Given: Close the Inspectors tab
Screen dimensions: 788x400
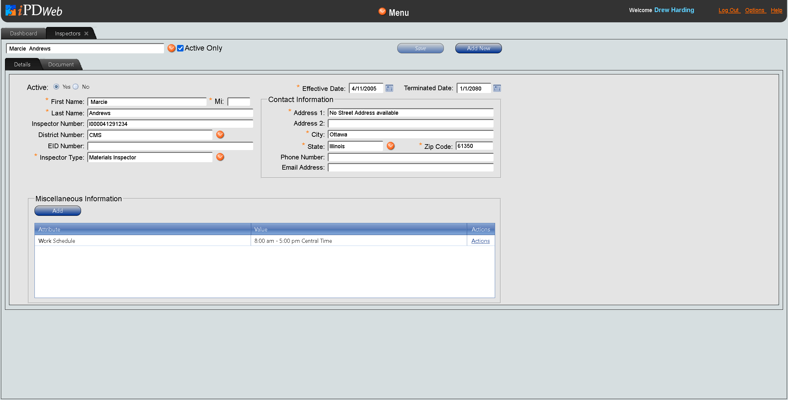Looking at the screenshot, I should point(86,33).
